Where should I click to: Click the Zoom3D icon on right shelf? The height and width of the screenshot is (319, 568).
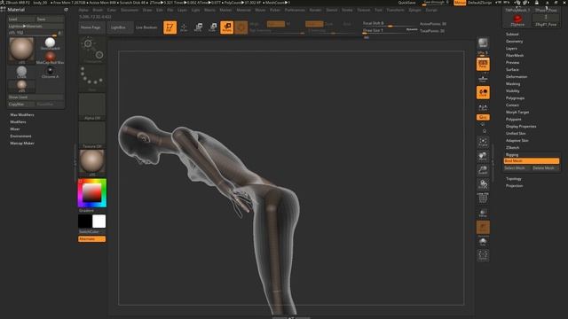coord(483,170)
